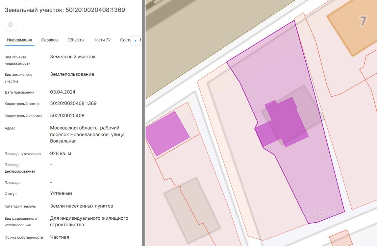Click the area value 928 кв. м
The height and width of the screenshot is (246, 377).
61,153
